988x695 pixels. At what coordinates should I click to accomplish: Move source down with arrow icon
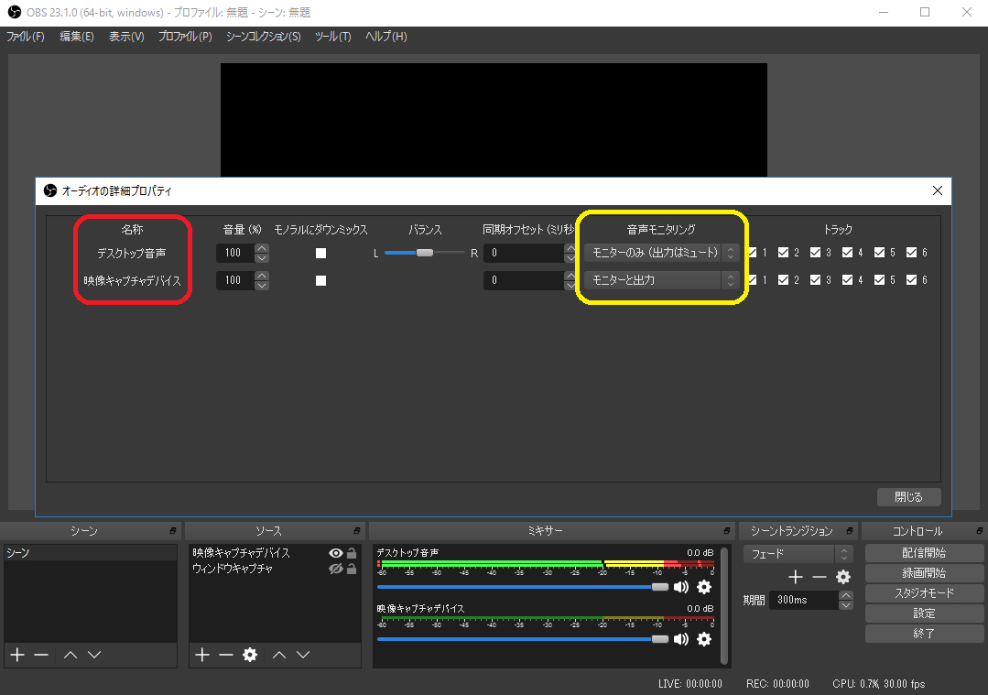(x=303, y=655)
